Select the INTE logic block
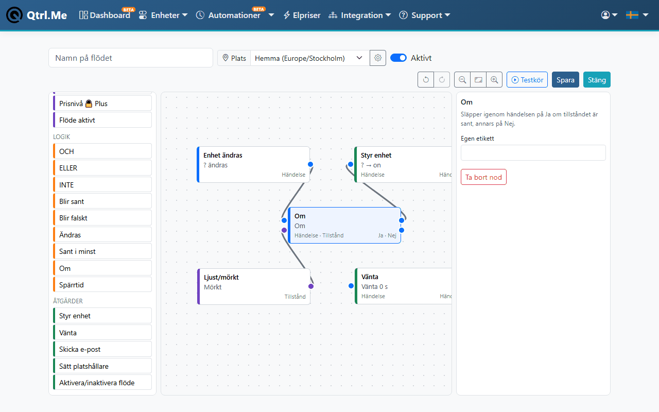The height and width of the screenshot is (412, 659). point(102,185)
